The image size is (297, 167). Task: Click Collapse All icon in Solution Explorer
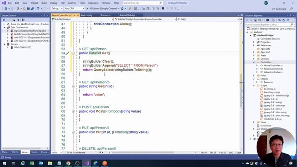click(288, 20)
